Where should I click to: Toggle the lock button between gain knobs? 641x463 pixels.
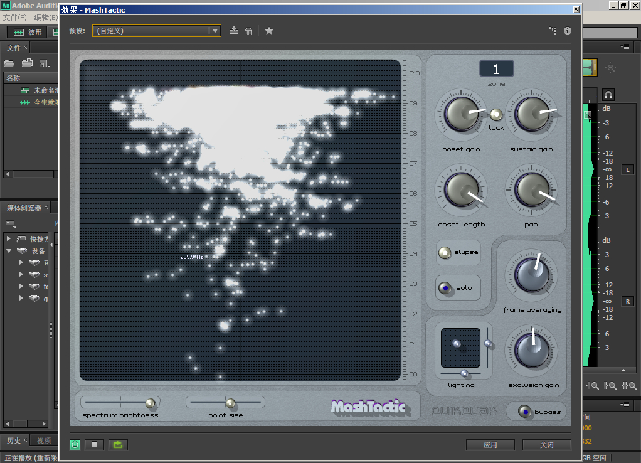[496, 115]
